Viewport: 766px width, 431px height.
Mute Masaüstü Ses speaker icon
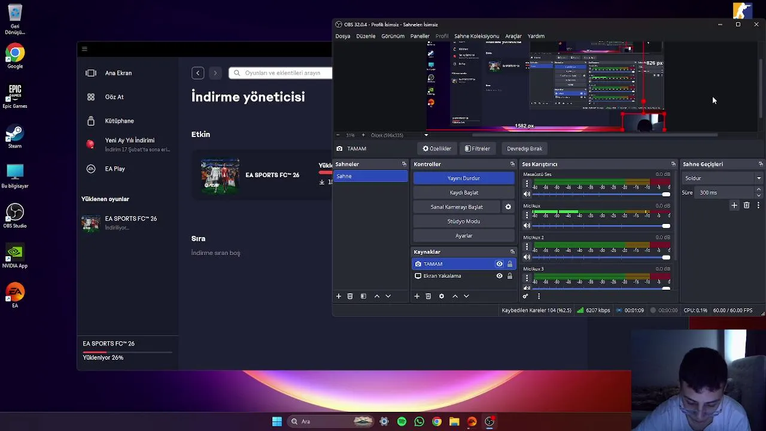coord(527,194)
